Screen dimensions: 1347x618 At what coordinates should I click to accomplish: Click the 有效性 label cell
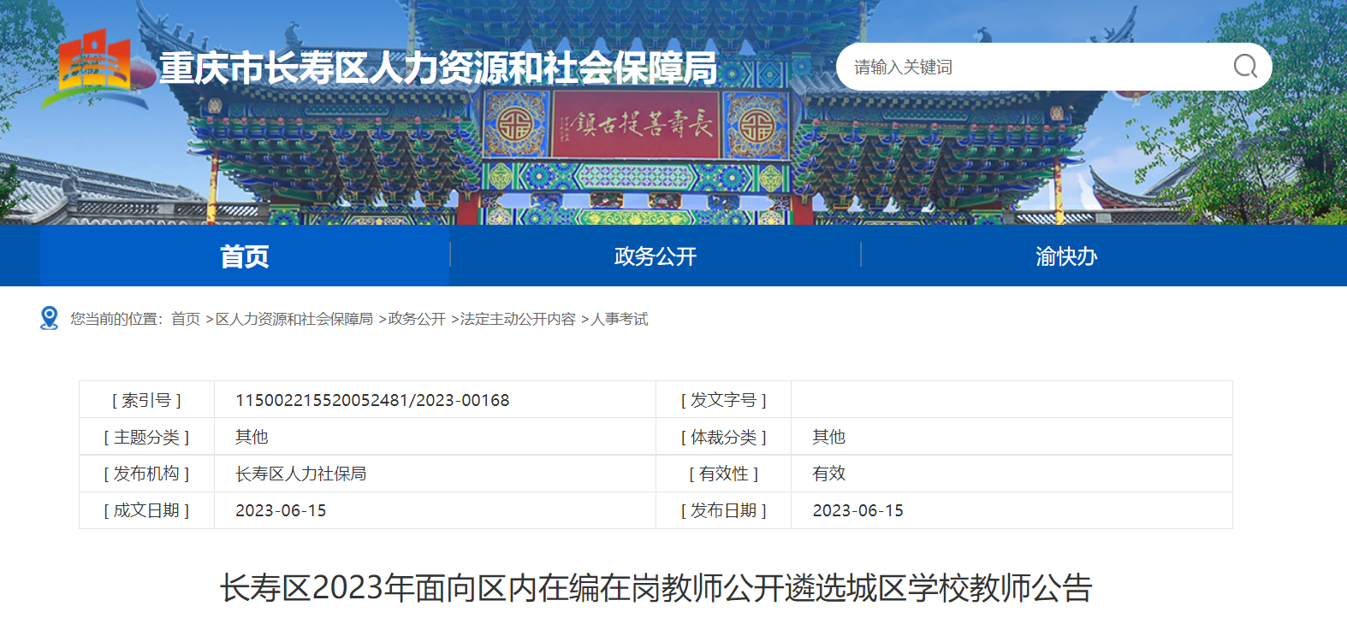coord(723,474)
